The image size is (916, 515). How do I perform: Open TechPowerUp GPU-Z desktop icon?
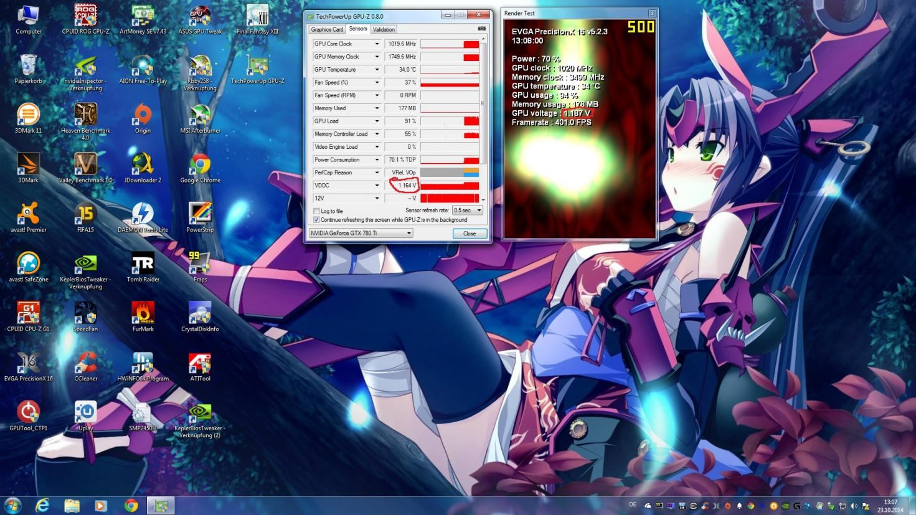click(257, 69)
